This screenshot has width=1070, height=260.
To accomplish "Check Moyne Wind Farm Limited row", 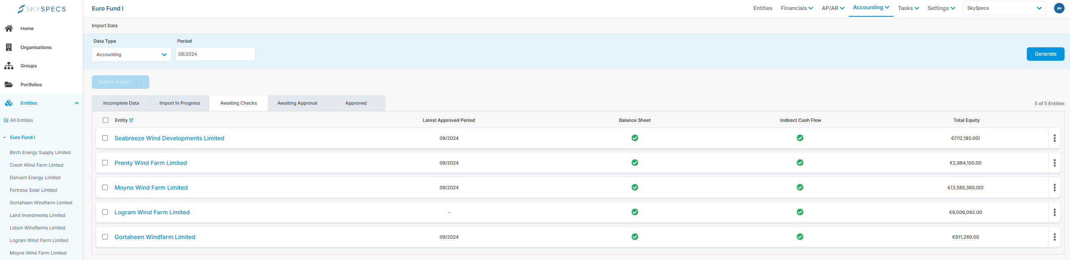I will tap(105, 187).
